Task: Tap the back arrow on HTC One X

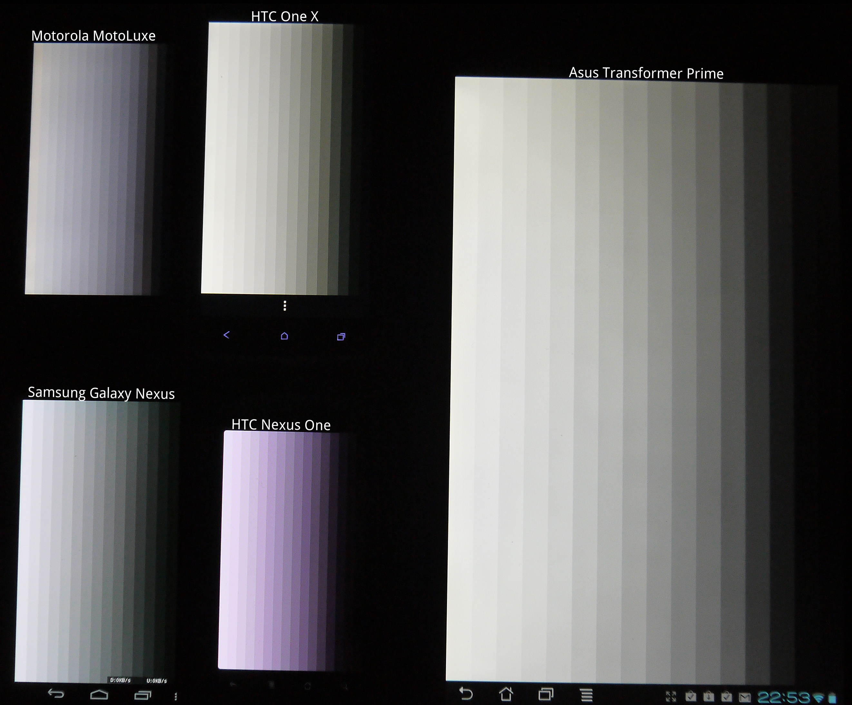Action: point(227,335)
